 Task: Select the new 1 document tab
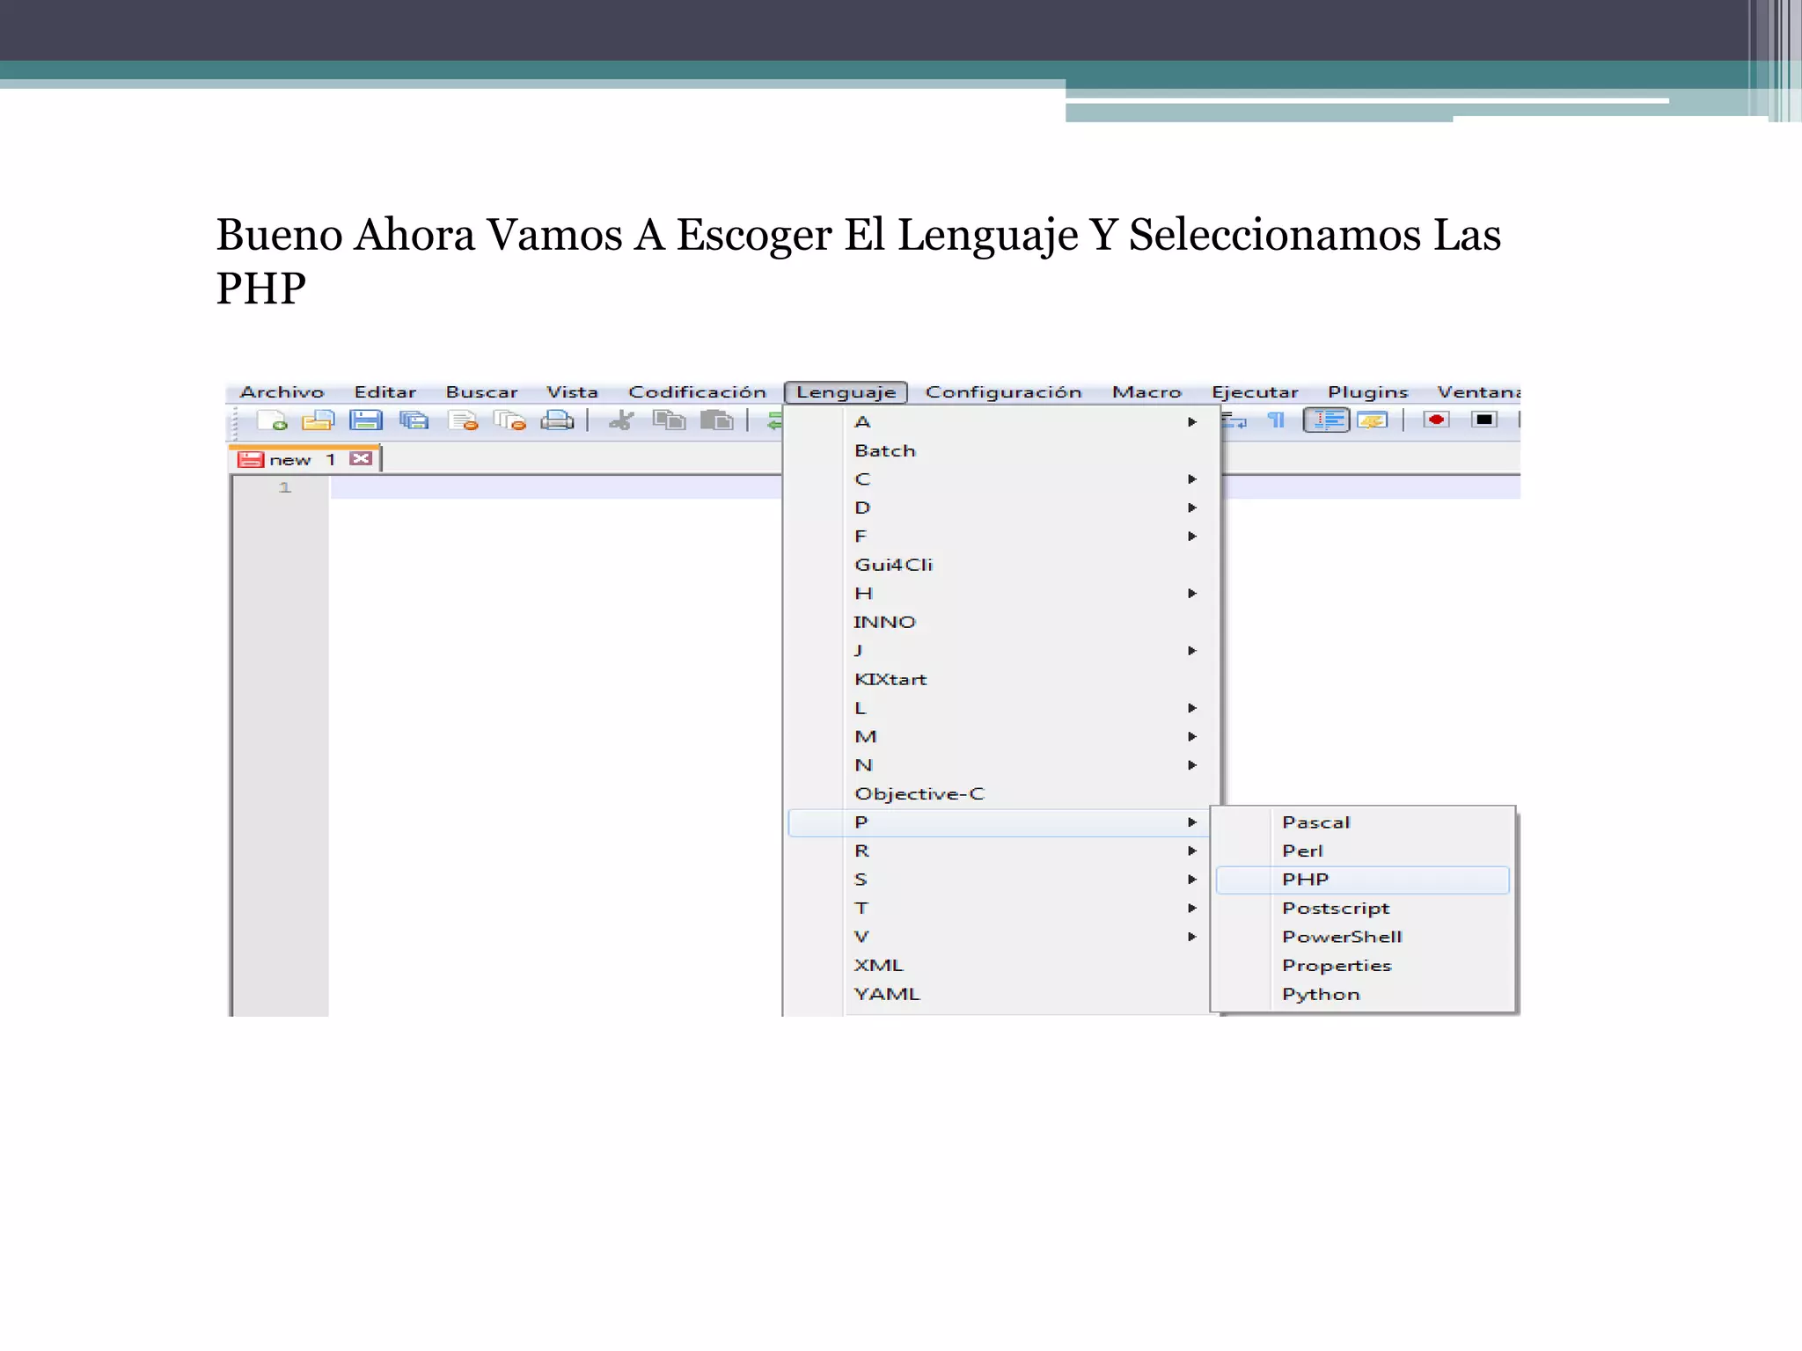coord(304,459)
